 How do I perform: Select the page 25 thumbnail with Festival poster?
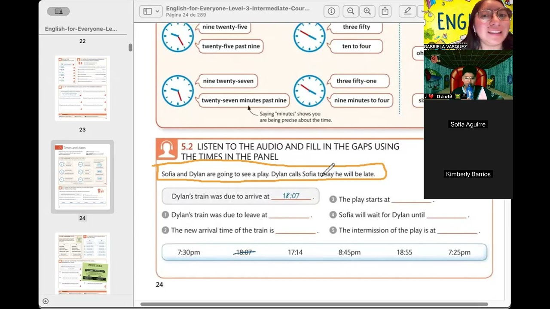[x=82, y=264]
